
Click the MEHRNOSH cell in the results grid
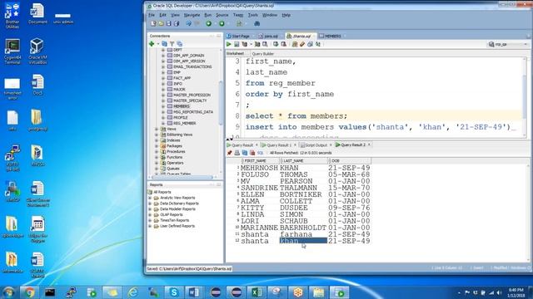[x=259, y=168]
